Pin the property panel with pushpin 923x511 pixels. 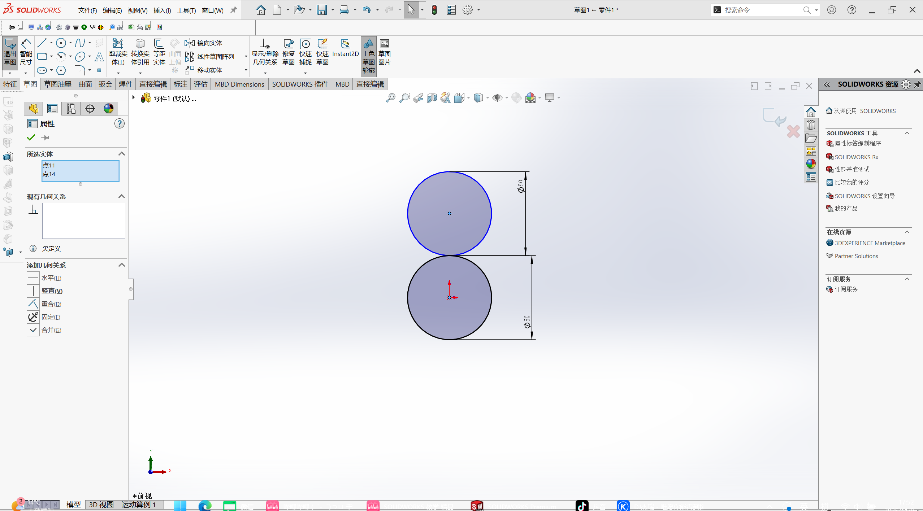pyautogui.click(x=45, y=137)
